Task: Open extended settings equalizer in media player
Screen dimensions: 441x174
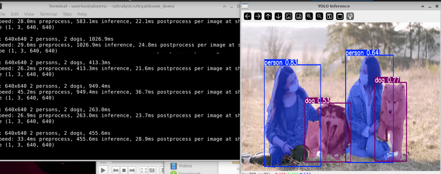Action: point(152,170)
